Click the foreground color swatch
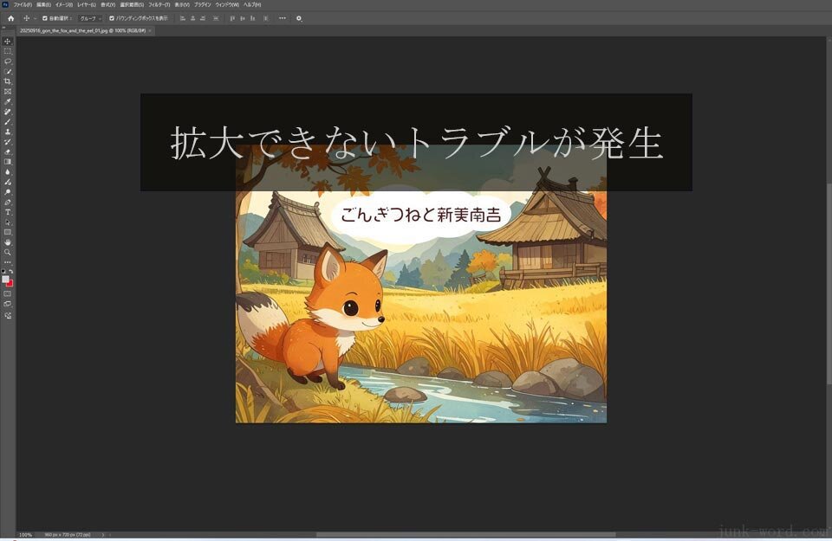832x541 pixels. (x=5, y=280)
